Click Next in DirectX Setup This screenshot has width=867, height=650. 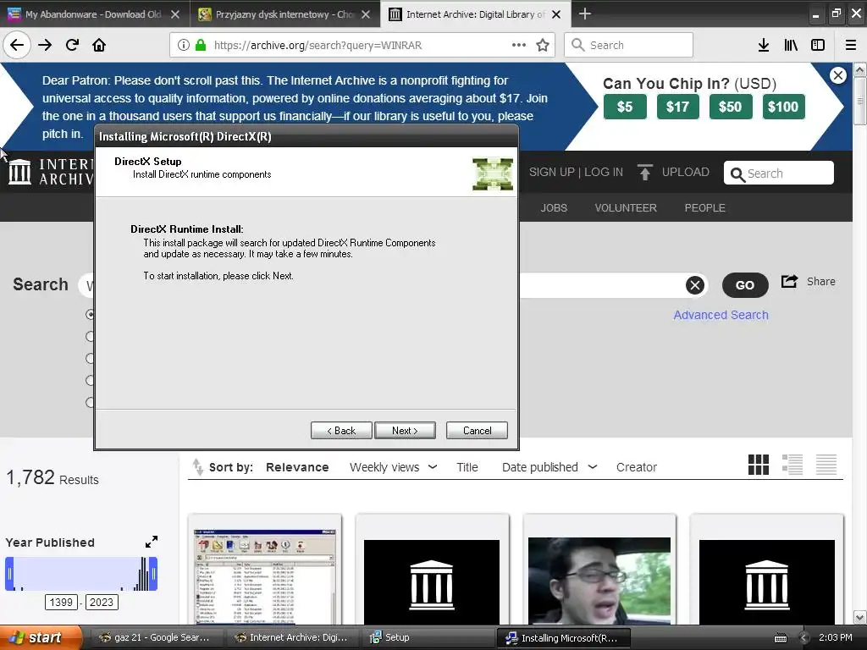405,431
